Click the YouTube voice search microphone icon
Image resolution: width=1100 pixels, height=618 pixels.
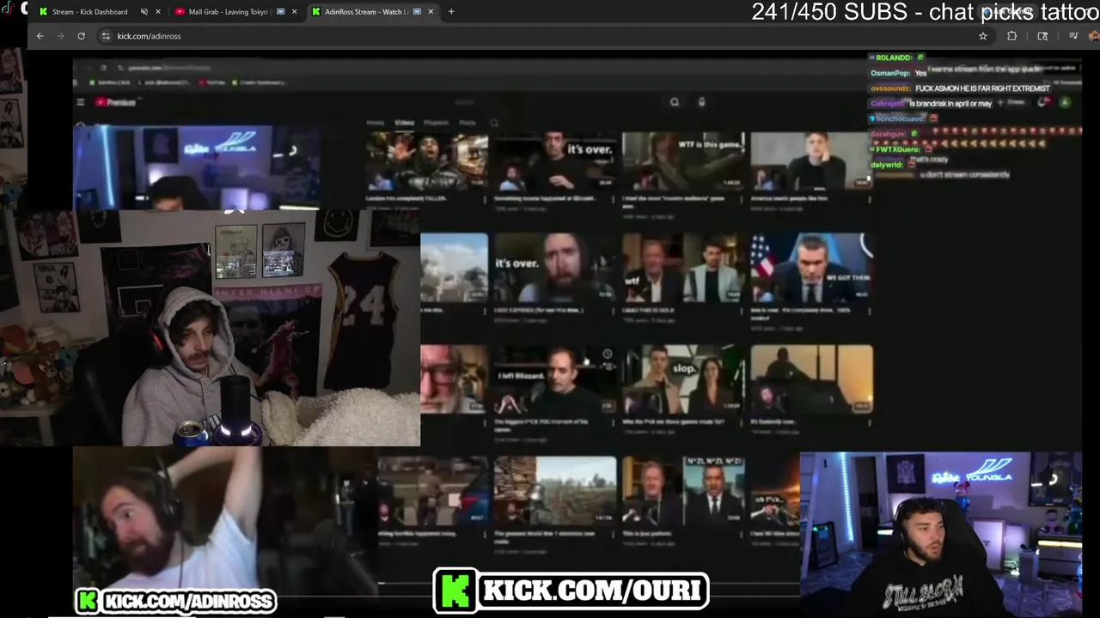701,102
